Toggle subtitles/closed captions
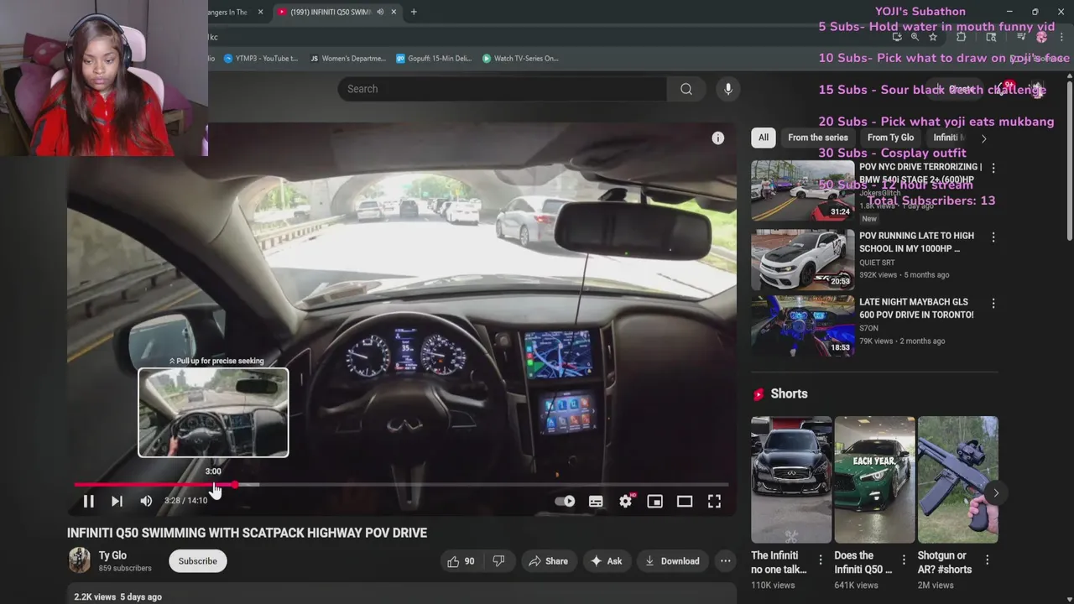The image size is (1074, 604). (x=596, y=501)
